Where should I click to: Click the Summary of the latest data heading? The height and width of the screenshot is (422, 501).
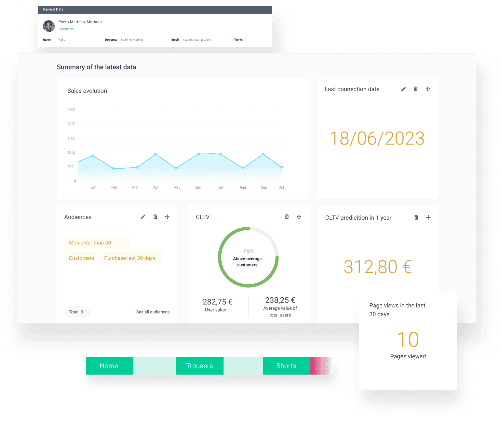coord(96,67)
